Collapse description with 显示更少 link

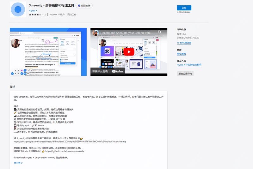[18, 163]
